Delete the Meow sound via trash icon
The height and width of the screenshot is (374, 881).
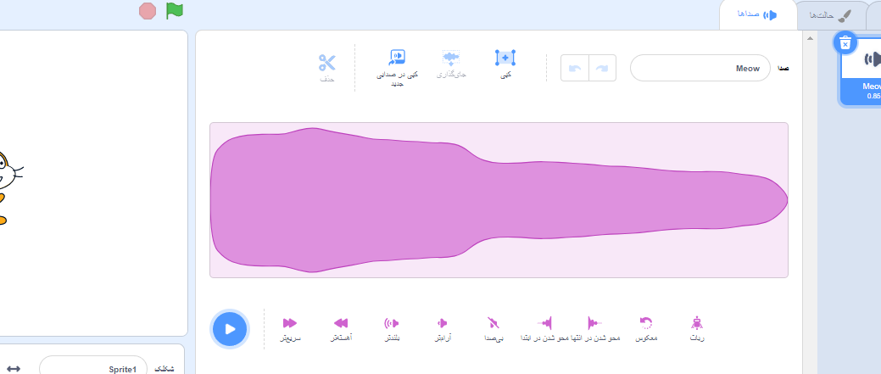[x=845, y=43]
